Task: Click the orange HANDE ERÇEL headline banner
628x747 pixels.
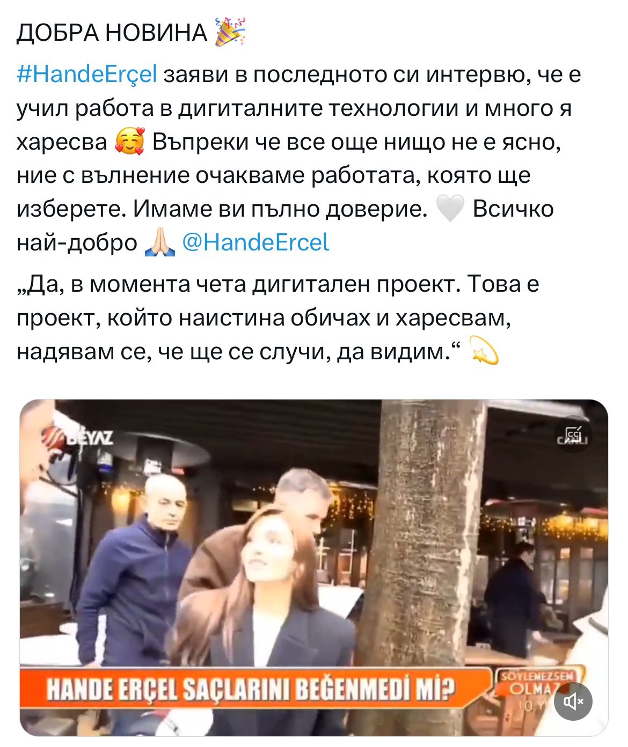Action: click(255, 688)
